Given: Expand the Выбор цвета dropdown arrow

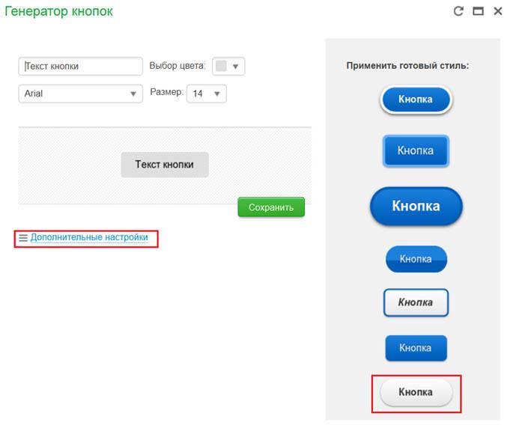Looking at the screenshot, I should point(235,67).
